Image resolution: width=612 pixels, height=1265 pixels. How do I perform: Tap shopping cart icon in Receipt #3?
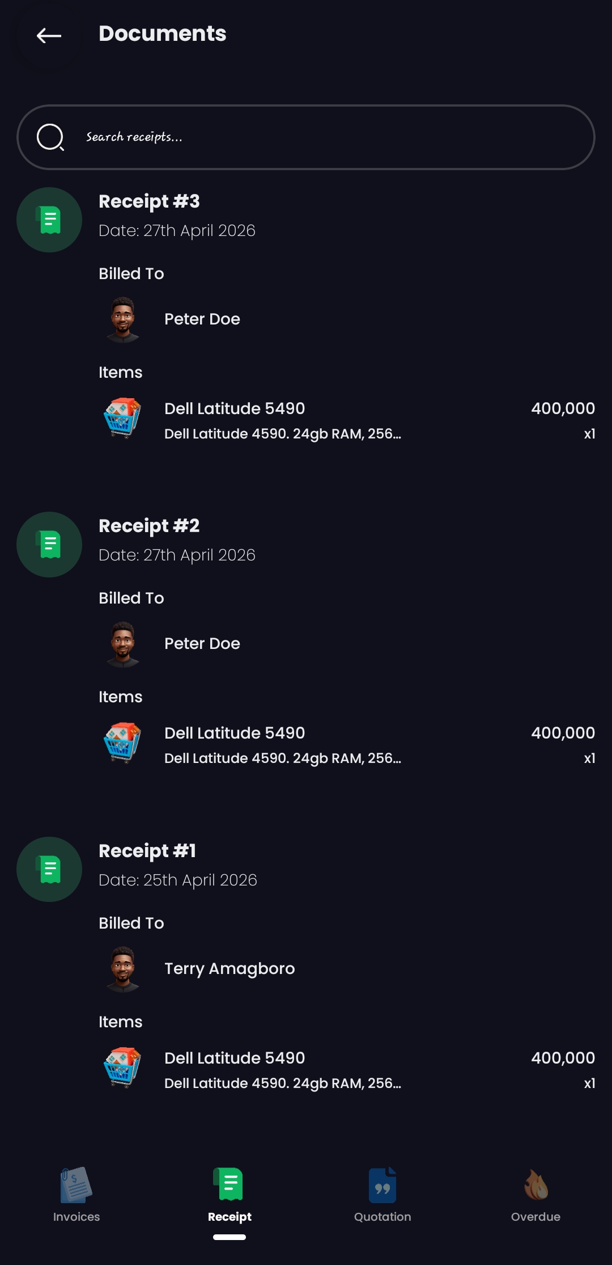tap(122, 419)
